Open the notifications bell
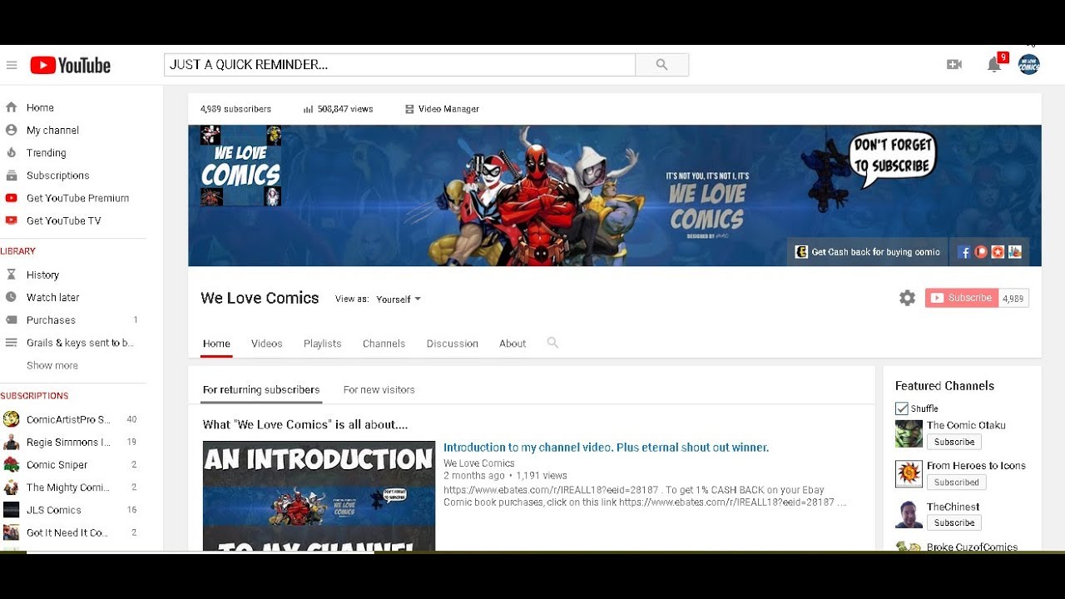The height and width of the screenshot is (599, 1065). click(993, 65)
